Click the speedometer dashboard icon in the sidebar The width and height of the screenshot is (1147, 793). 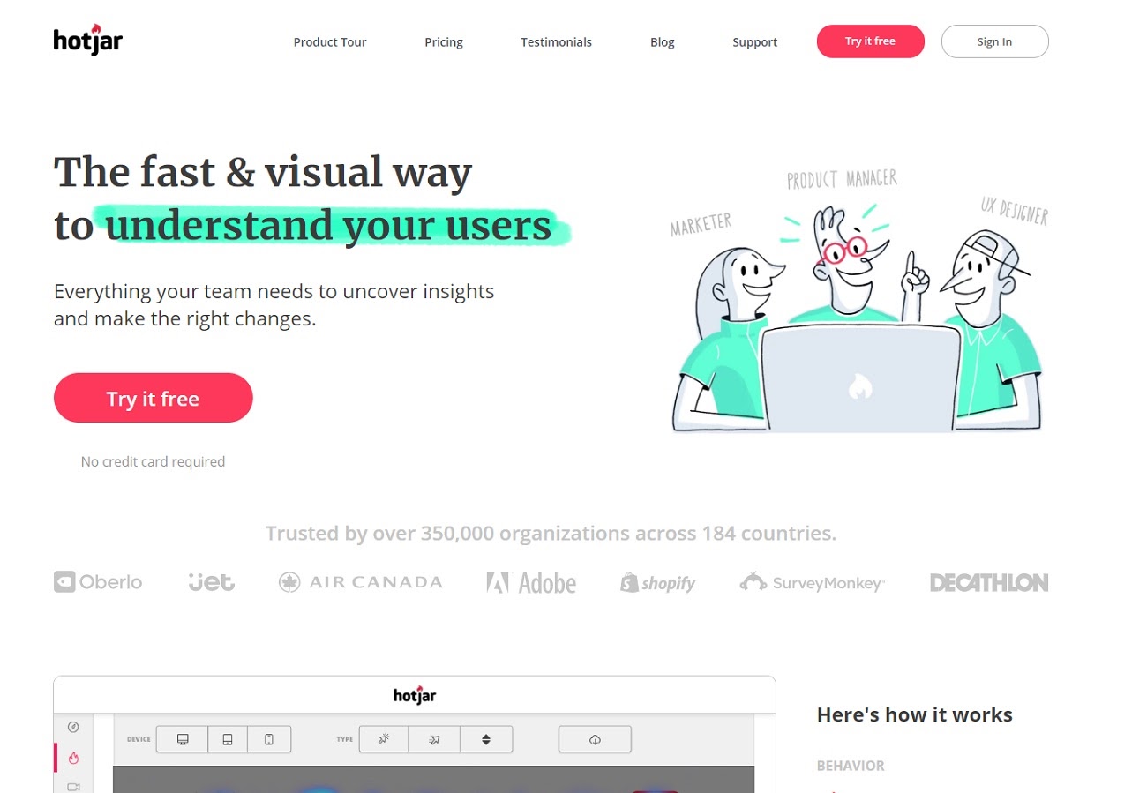(x=73, y=726)
